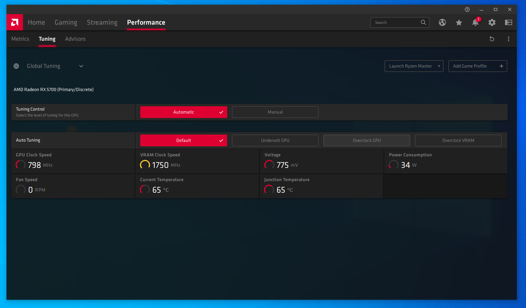Open the help question mark icon

(467, 9)
